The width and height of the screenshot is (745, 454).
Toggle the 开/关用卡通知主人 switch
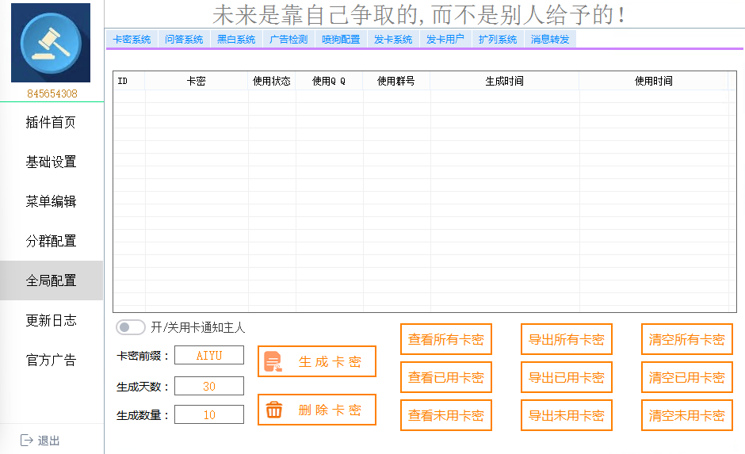(x=131, y=327)
